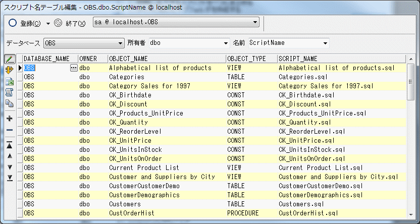Open the dropdown arrow next to 登録
Image resolution: width=420 pixels, height=224 pixels.
click(x=48, y=23)
